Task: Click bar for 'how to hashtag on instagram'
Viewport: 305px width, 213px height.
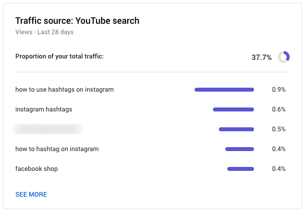Action: [240, 149]
